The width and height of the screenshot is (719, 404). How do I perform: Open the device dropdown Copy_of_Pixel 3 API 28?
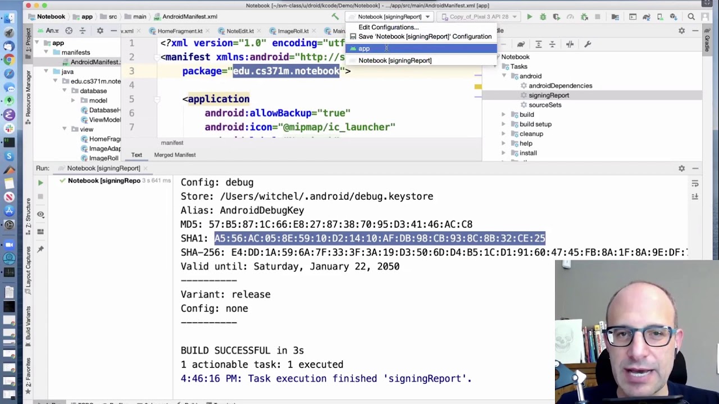479,17
